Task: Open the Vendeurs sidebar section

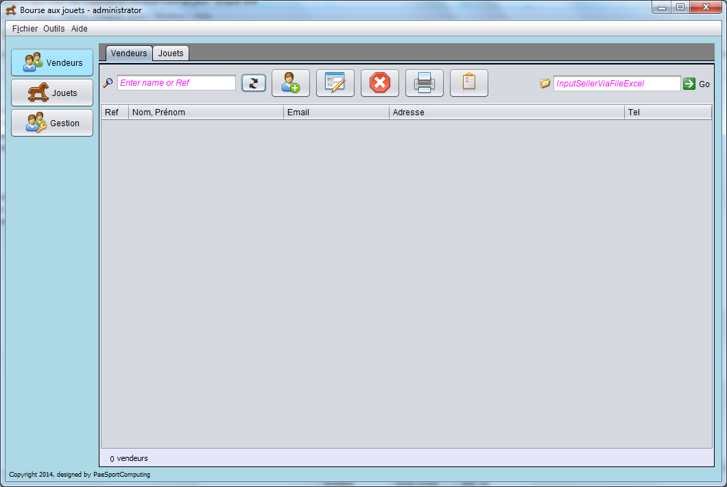Action: click(52, 62)
